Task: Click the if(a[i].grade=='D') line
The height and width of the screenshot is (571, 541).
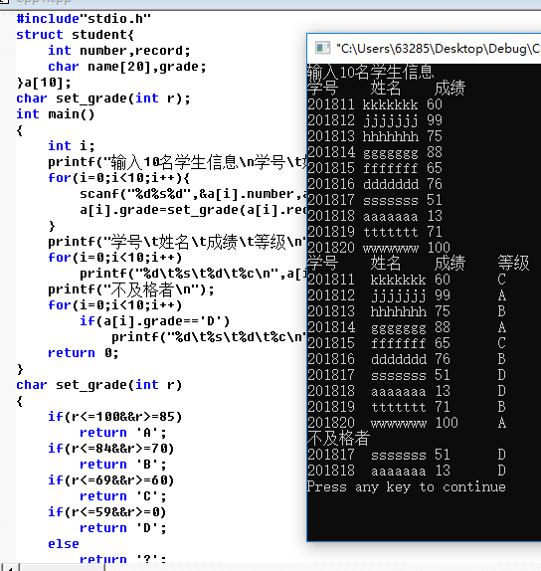Action: tap(155, 321)
